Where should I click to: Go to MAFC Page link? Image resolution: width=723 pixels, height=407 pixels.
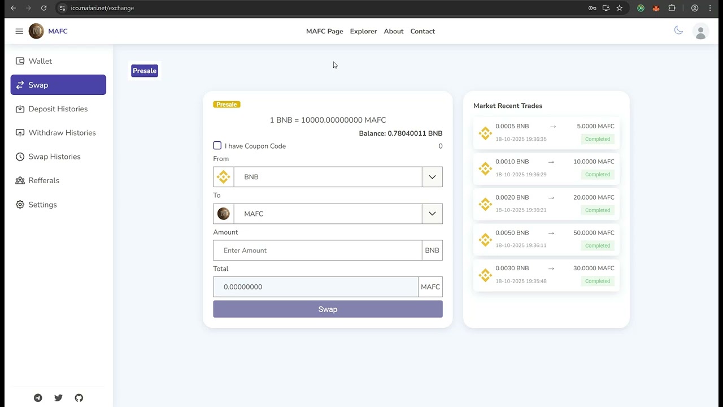pyautogui.click(x=325, y=31)
